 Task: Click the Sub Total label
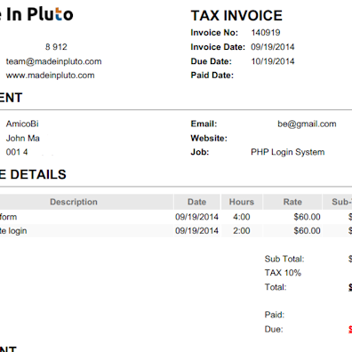tap(284, 259)
